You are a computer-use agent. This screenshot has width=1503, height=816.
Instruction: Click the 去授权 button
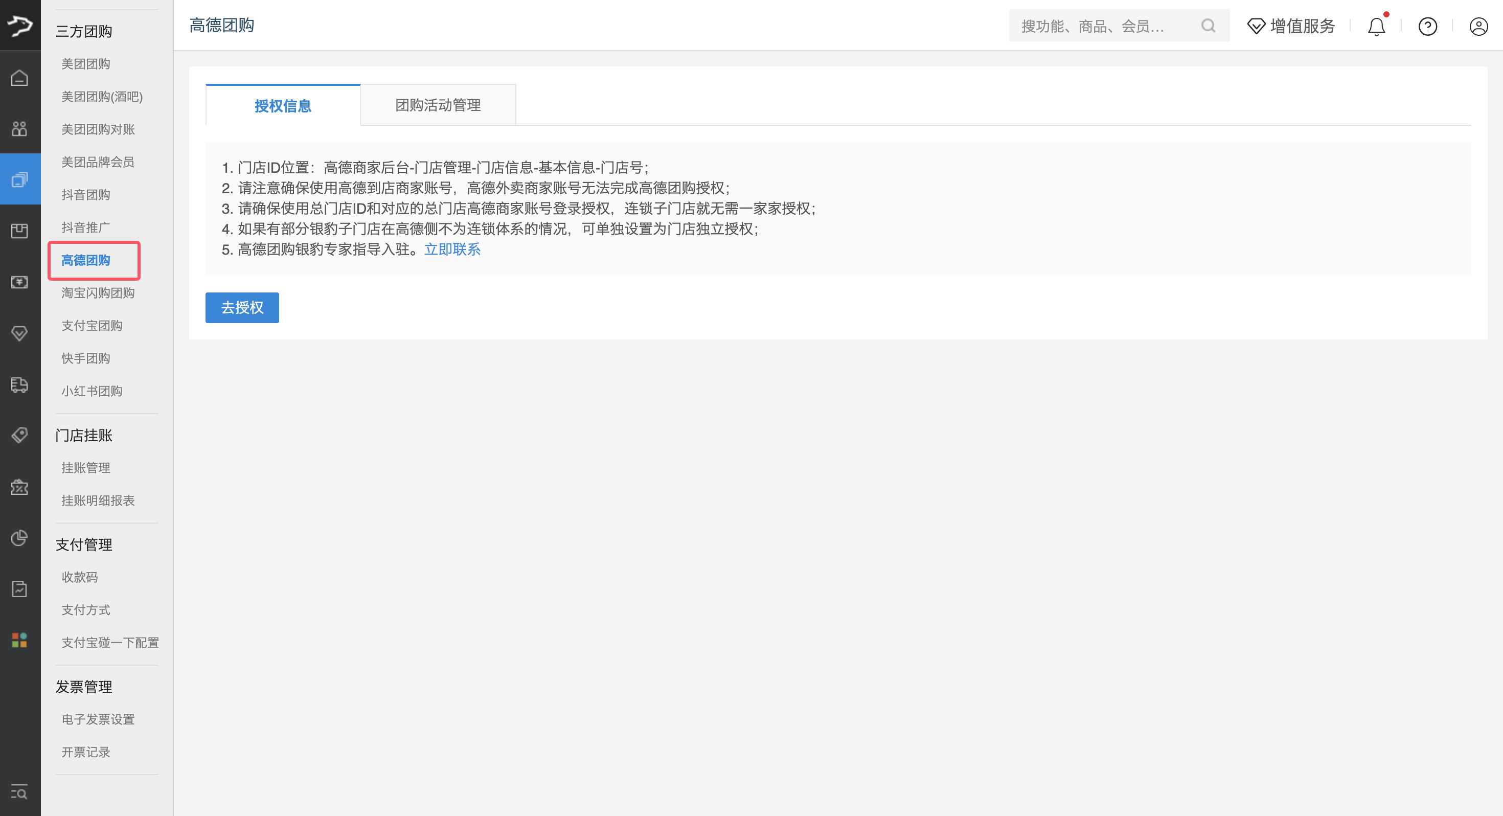pos(242,308)
